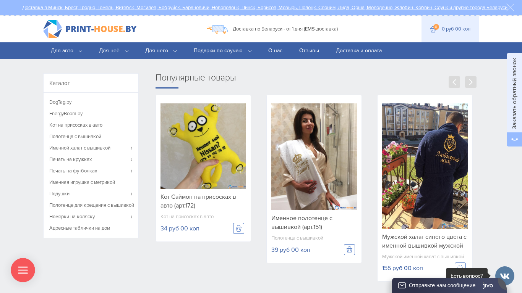The height and width of the screenshot is (293, 522).
Task: Expand Именной халат с вышивкой submenu arrow
Action: tap(131, 148)
